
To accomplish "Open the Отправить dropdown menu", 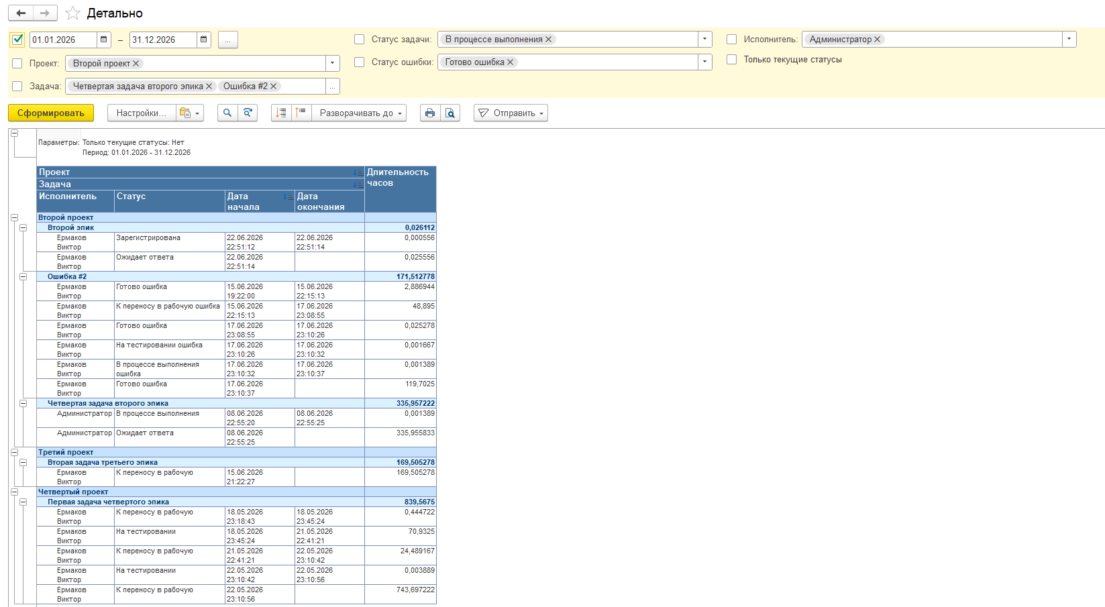I will tap(511, 113).
